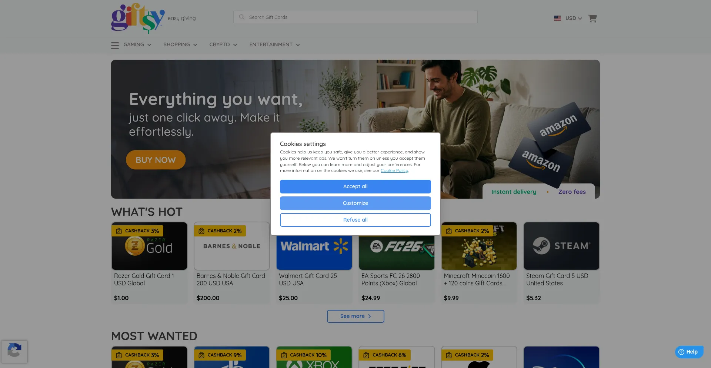Click the CASHBACK 10% Xbox badge

pos(303,355)
